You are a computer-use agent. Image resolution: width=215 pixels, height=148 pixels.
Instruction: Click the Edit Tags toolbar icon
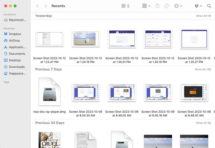[167, 6]
